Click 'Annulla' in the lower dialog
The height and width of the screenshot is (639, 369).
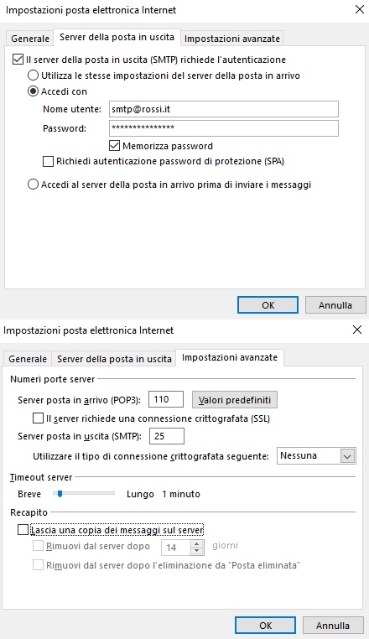333,626
